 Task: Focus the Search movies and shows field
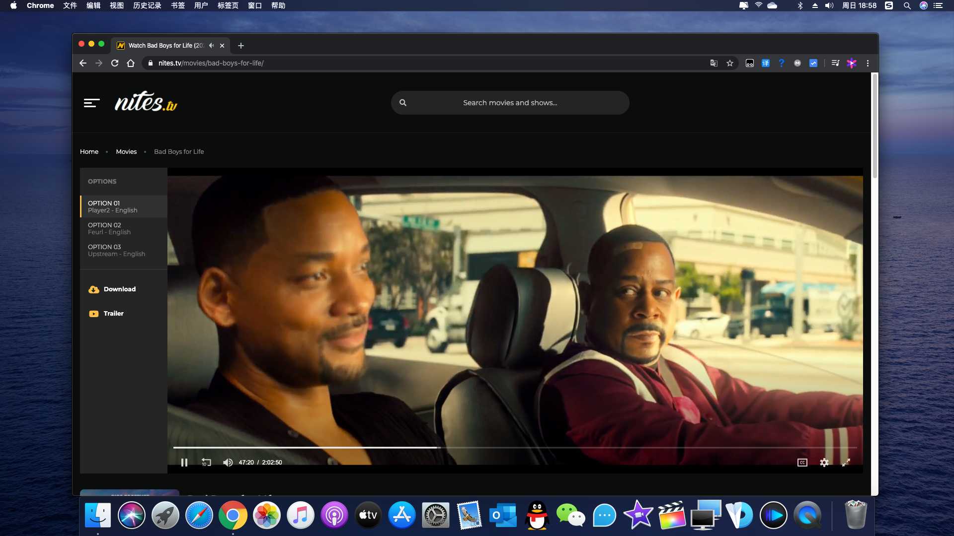click(510, 103)
